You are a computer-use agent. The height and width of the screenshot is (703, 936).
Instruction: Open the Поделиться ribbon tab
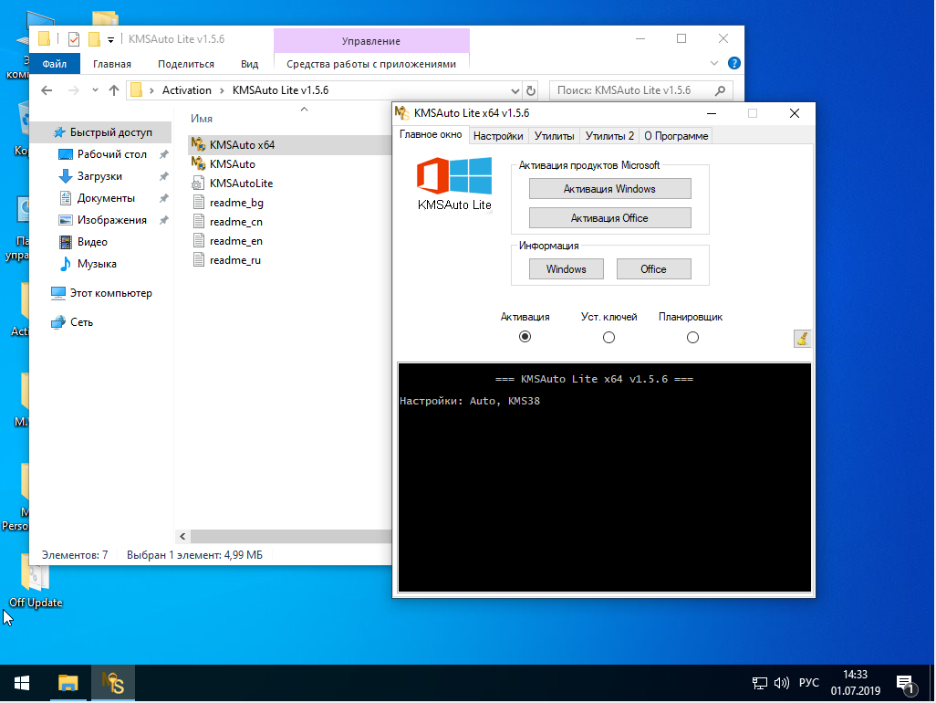185,64
